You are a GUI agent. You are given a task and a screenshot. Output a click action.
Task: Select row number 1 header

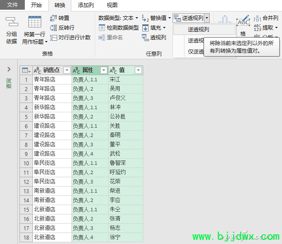point(26,80)
